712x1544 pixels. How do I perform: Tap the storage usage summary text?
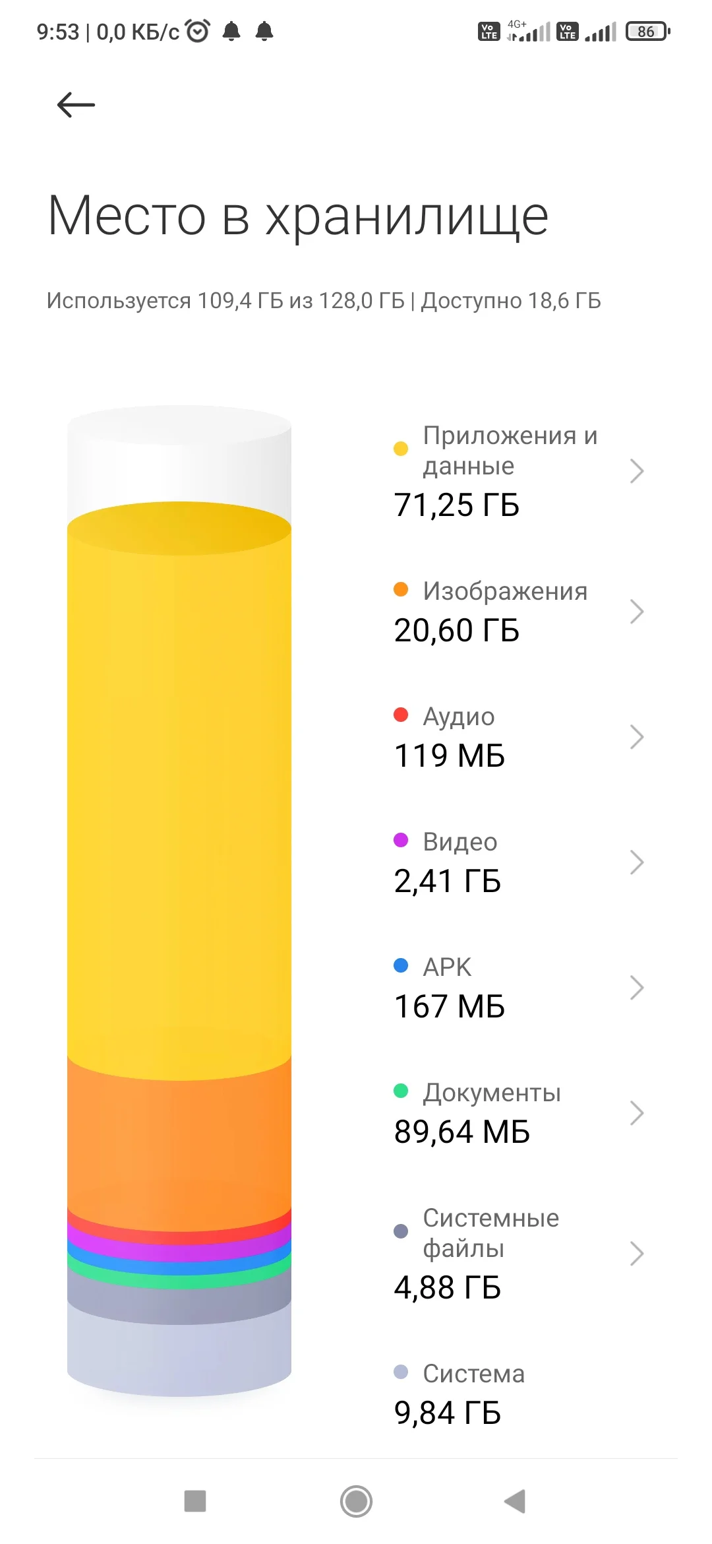[x=324, y=301]
